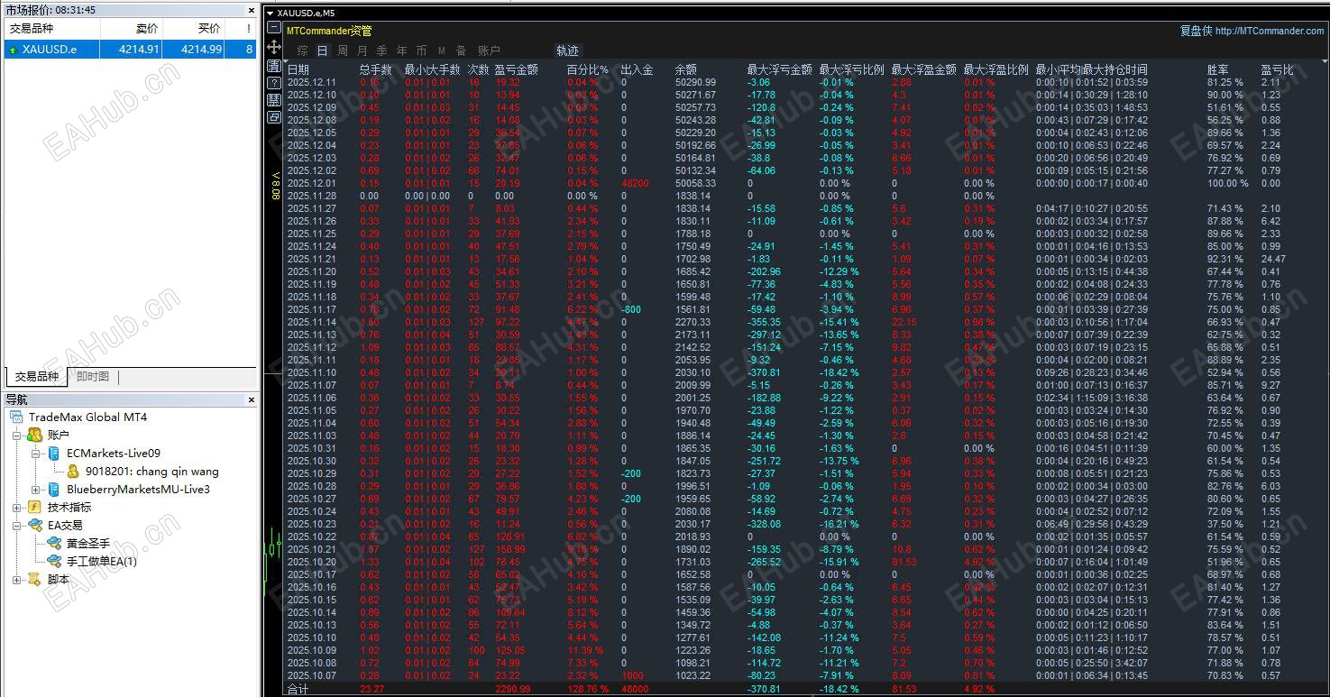Click the 清 icon in the panel sidebar
The width and height of the screenshot is (1330, 697).
coord(274,67)
